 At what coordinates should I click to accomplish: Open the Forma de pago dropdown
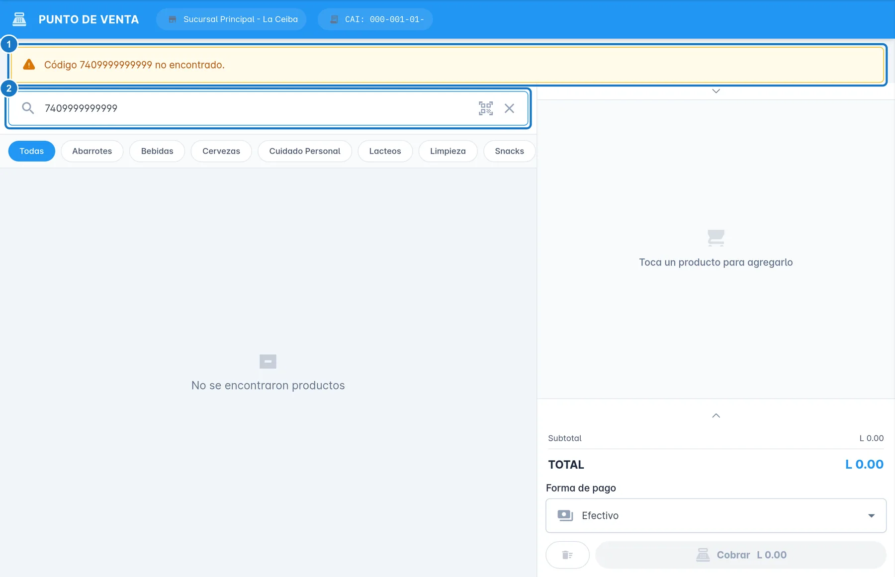(716, 515)
